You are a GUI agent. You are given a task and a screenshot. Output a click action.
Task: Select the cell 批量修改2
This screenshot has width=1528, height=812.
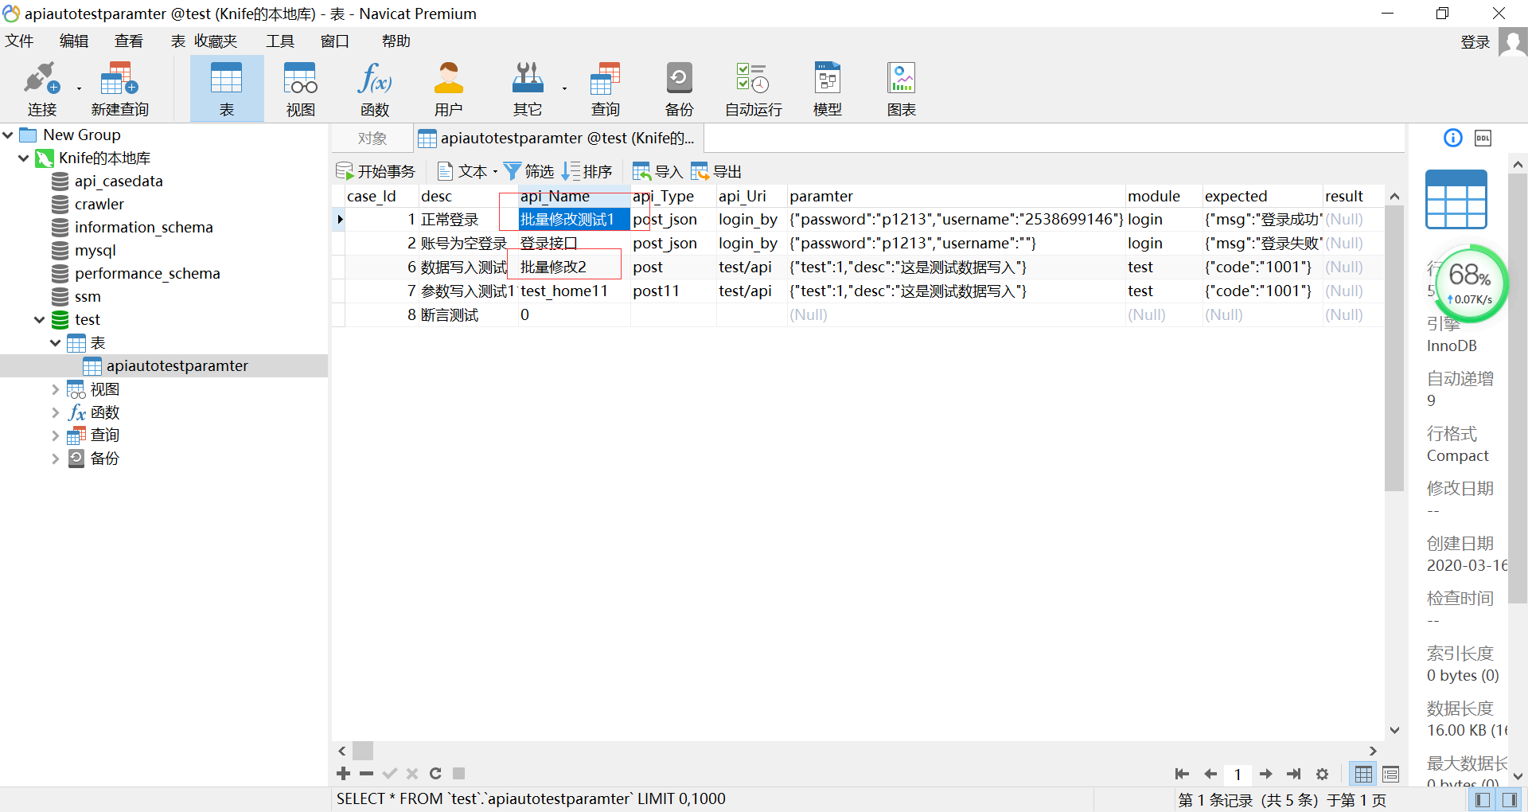[x=573, y=267]
